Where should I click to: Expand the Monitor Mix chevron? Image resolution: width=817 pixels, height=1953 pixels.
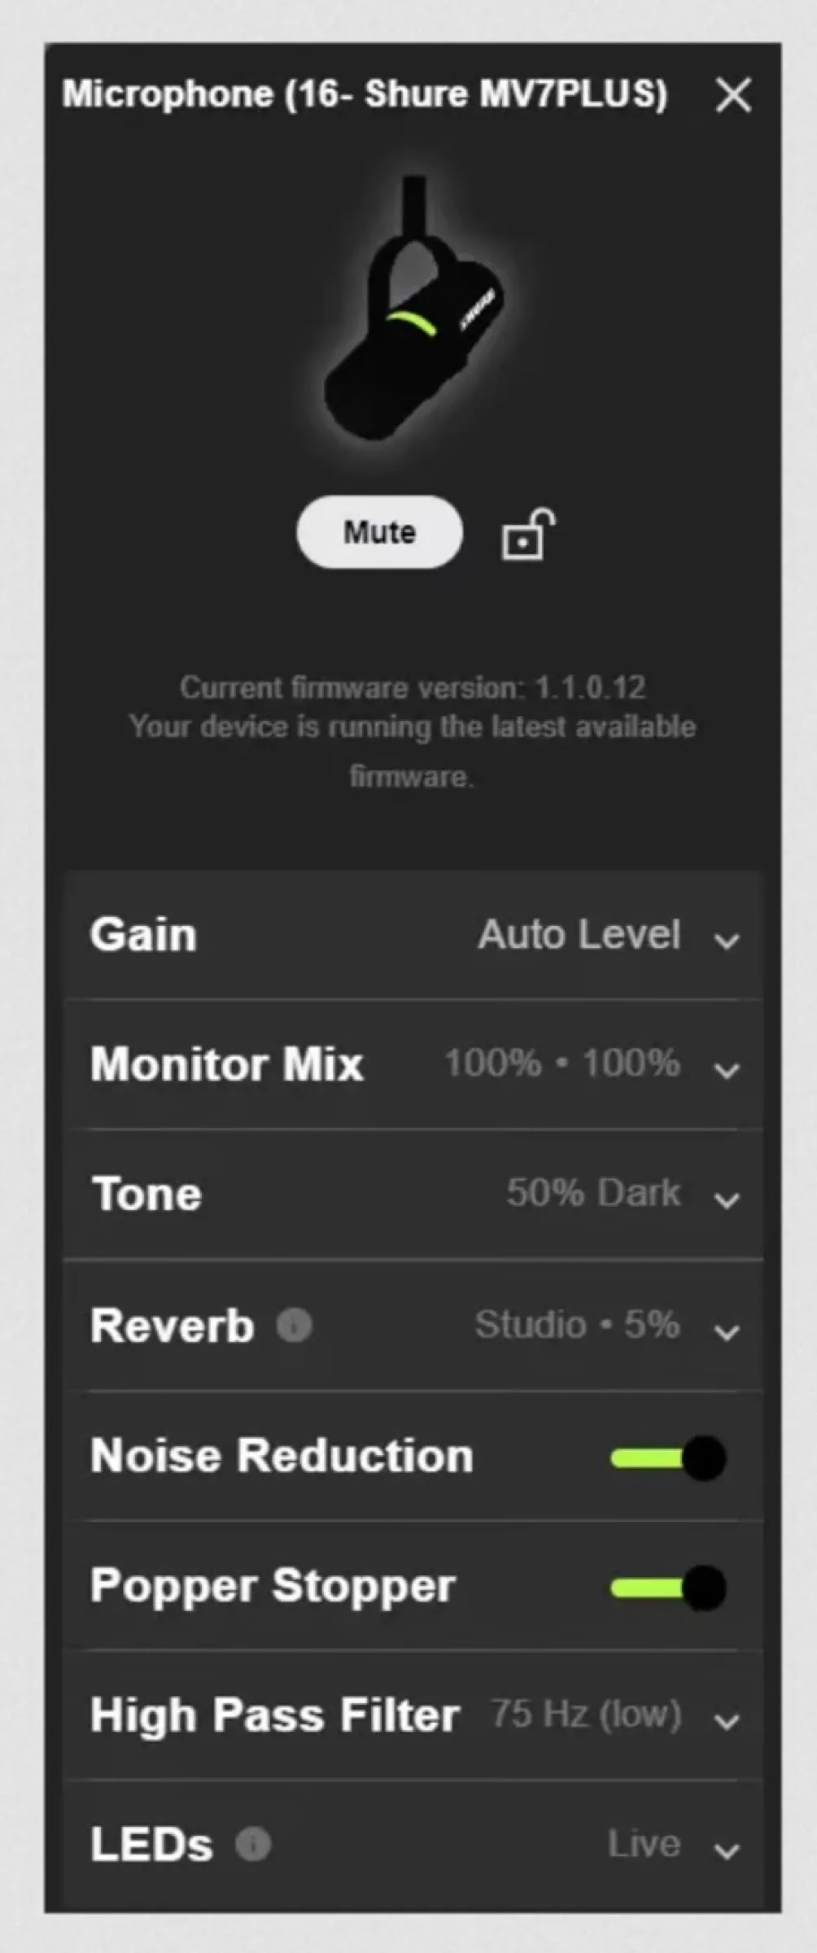726,1069
